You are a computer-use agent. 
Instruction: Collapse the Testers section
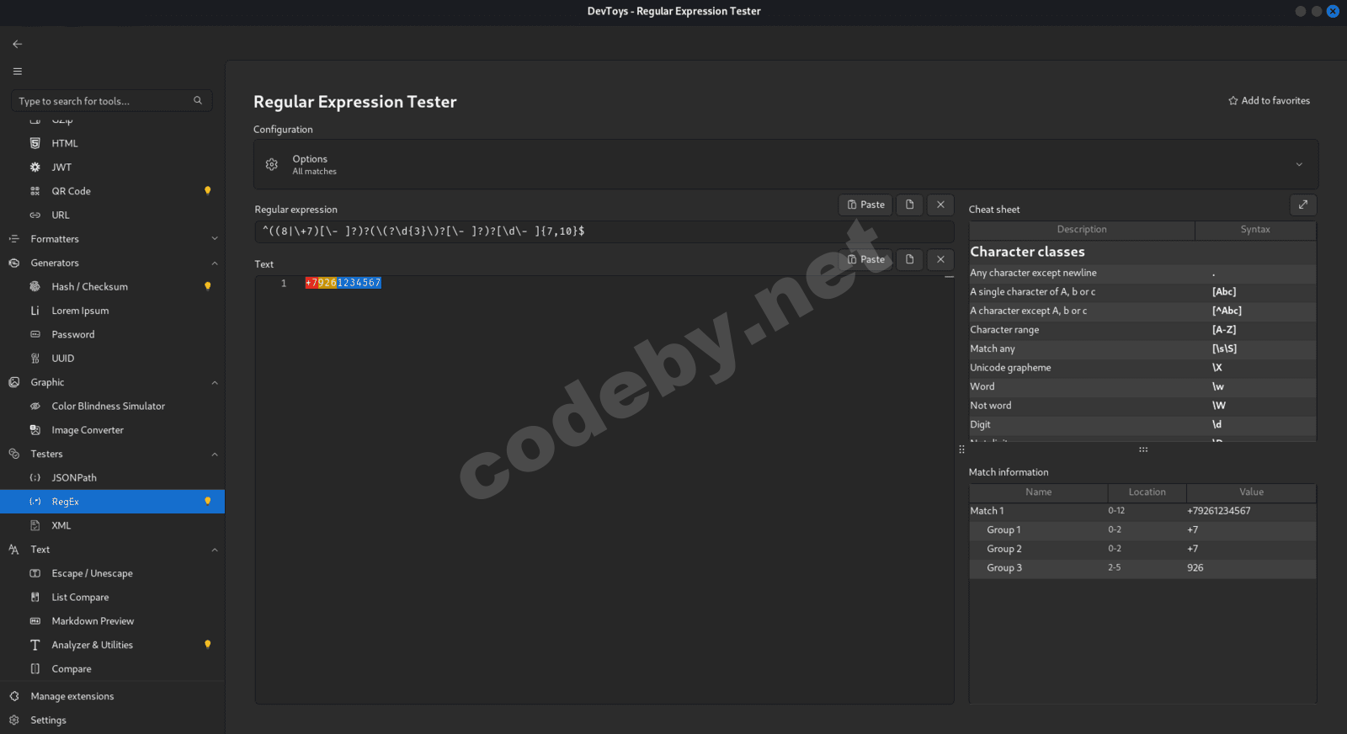click(214, 455)
